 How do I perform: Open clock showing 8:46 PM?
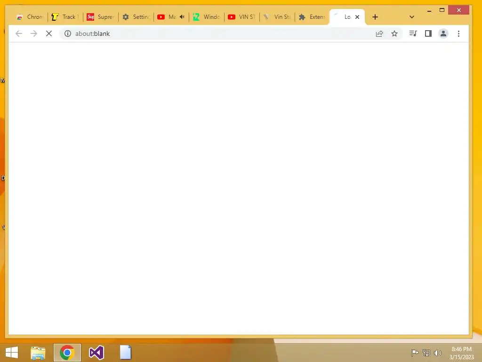click(x=461, y=353)
